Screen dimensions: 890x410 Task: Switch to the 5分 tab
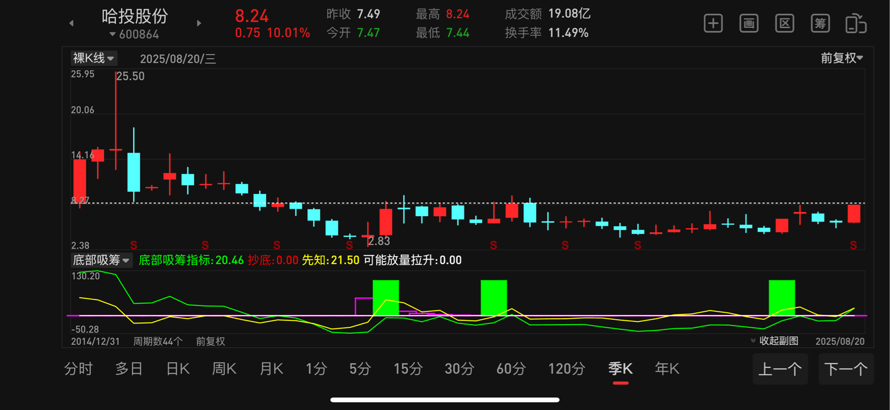(x=360, y=369)
